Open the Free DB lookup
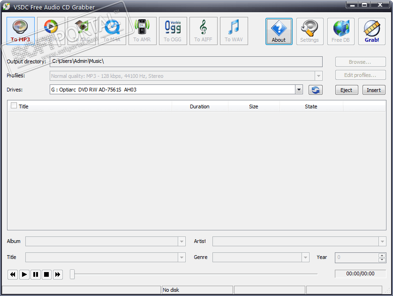This screenshot has height=296, width=393. point(341,31)
